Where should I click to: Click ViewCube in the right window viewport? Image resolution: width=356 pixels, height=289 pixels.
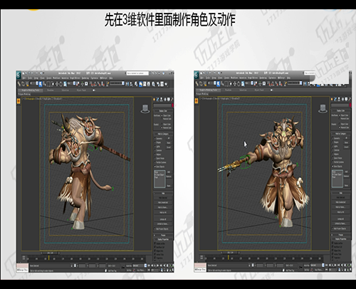point(323,109)
